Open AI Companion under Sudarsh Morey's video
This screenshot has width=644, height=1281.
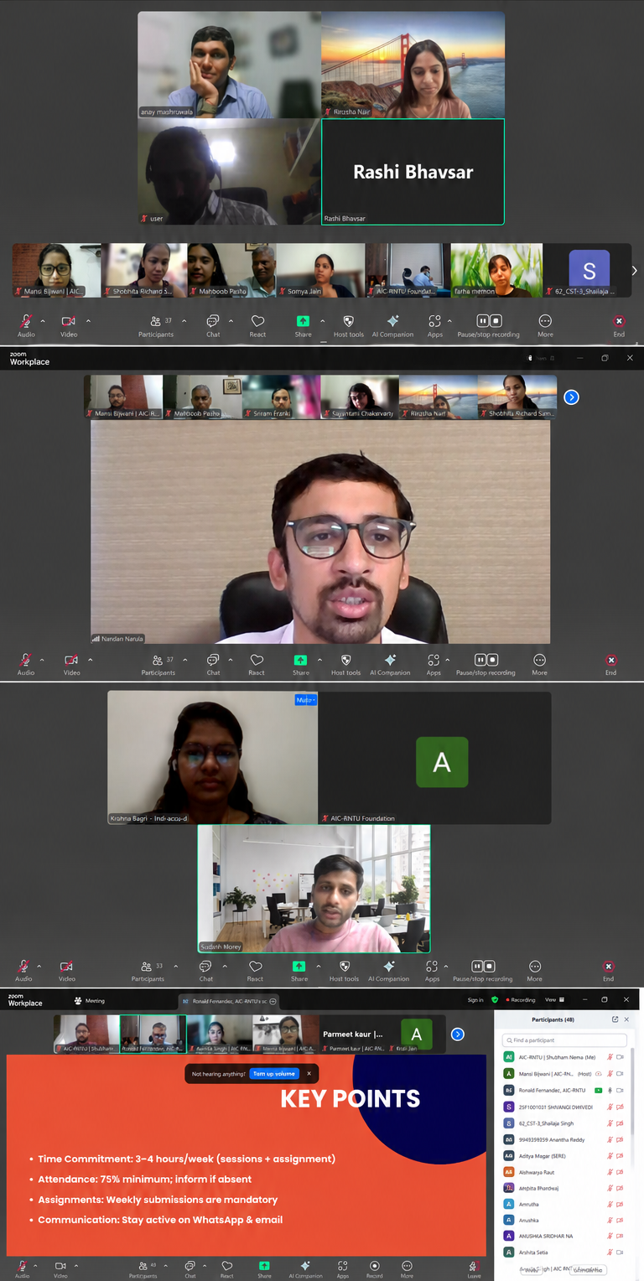(388, 970)
